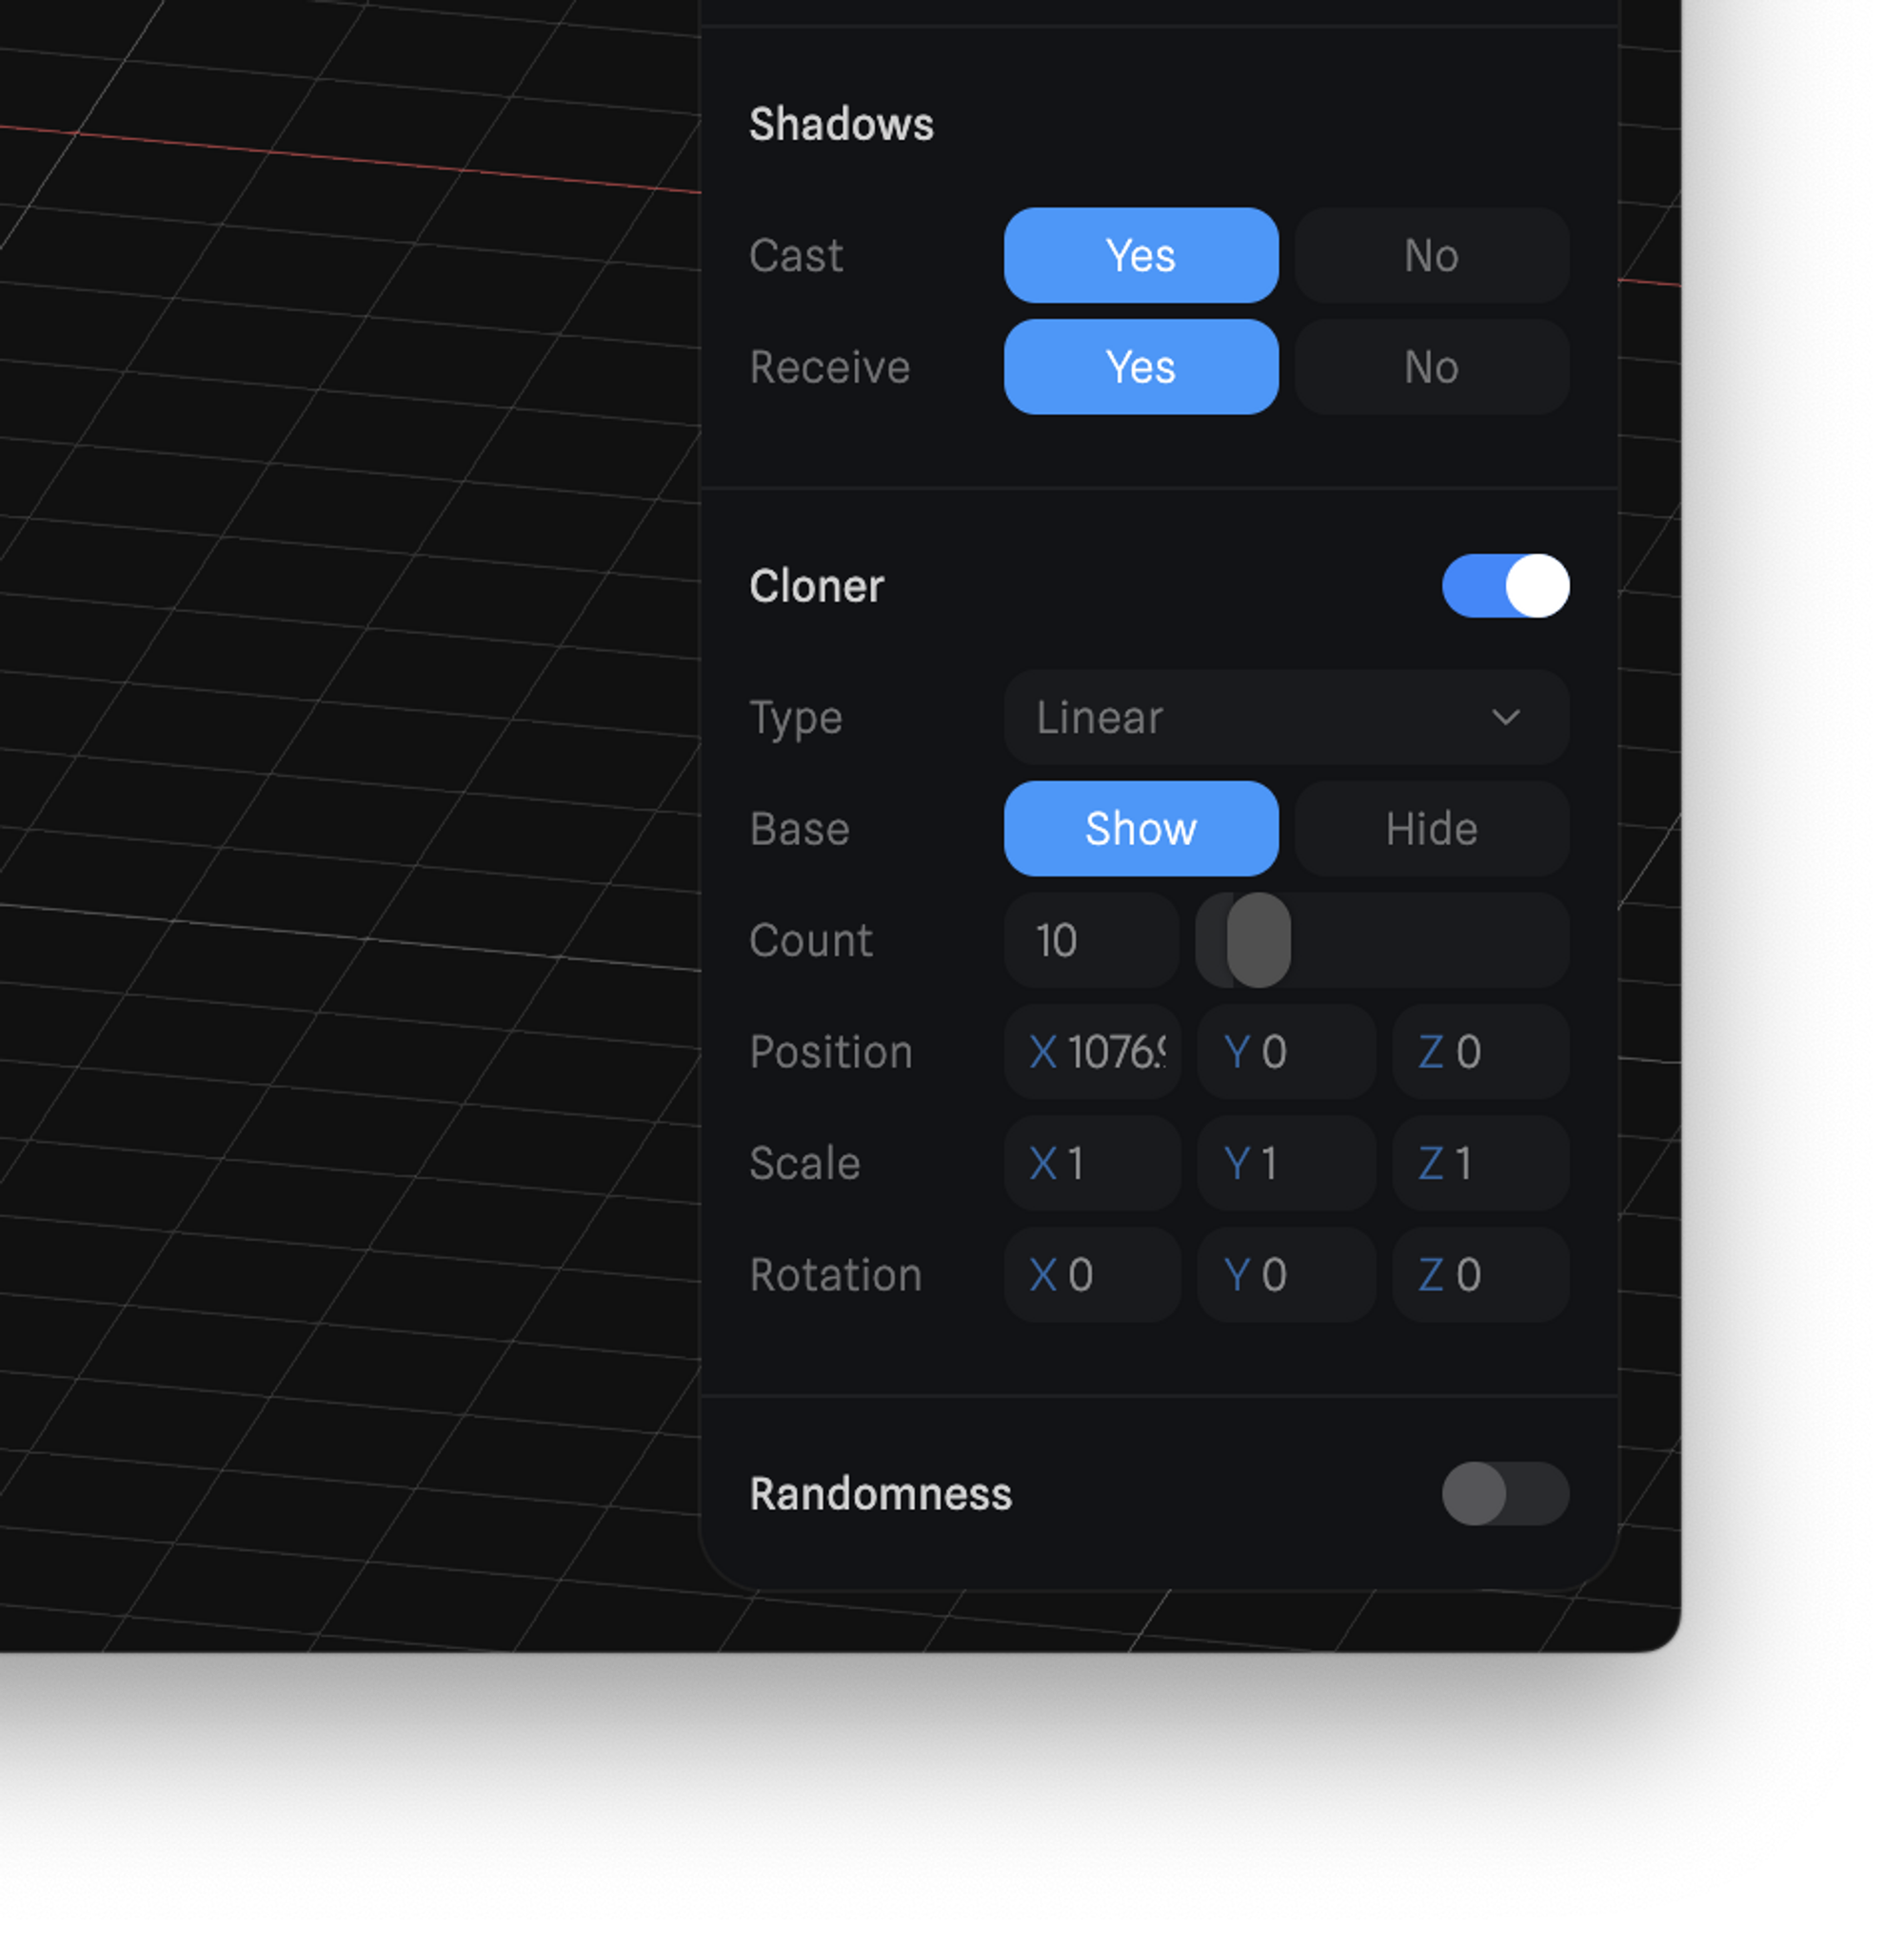
Task: Click the chevron arrow beside Linear
Action: click(1505, 718)
